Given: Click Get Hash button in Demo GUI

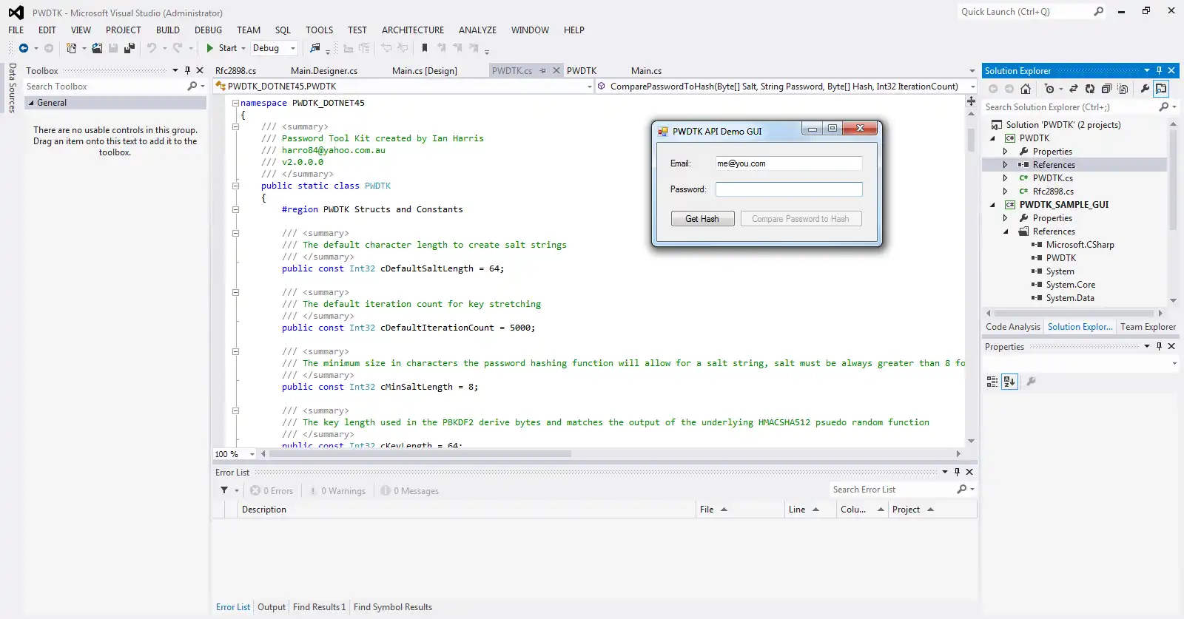Looking at the screenshot, I should point(702,219).
